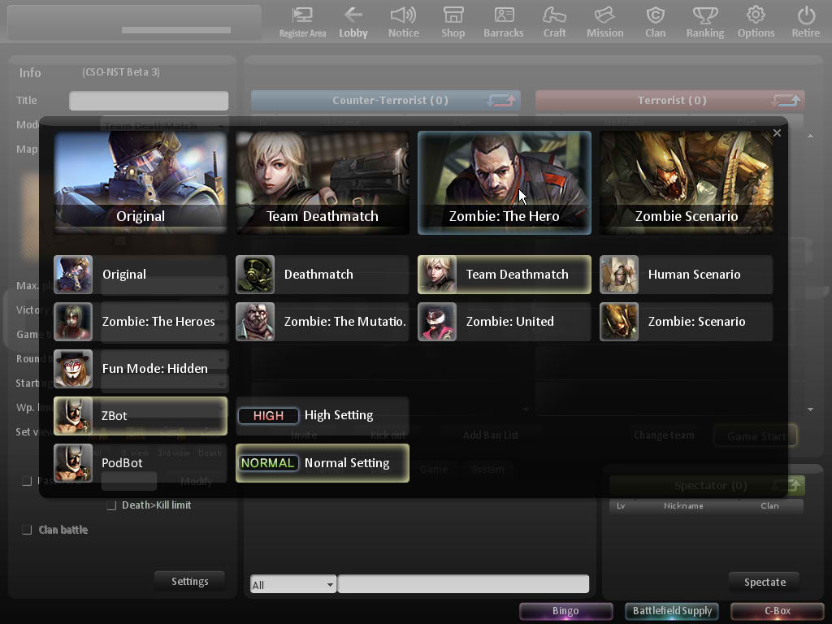
Task: Open the Craft icon
Action: click(x=554, y=22)
